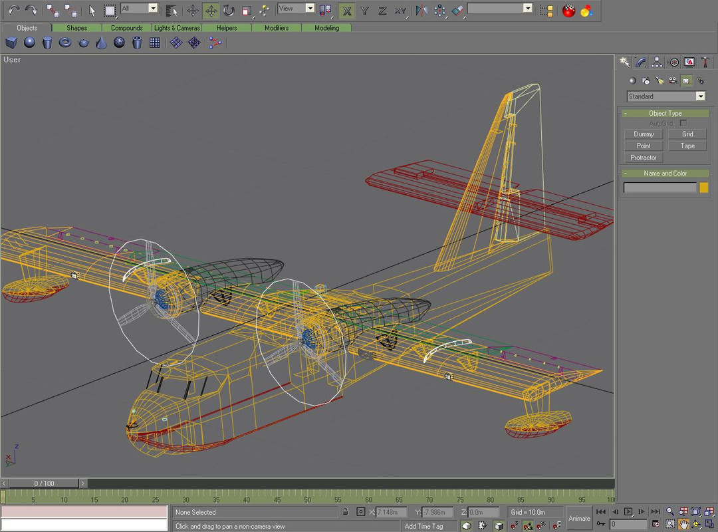The width and height of the screenshot is (718, 532).
Task: Collapse the Object Type rollout
Action: point(665,113)
